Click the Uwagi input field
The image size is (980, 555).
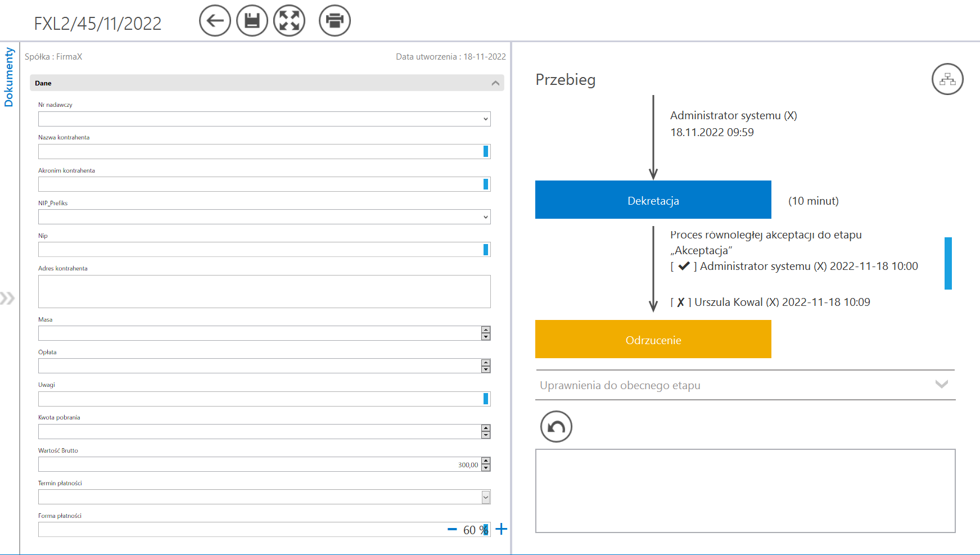[264, 399]
